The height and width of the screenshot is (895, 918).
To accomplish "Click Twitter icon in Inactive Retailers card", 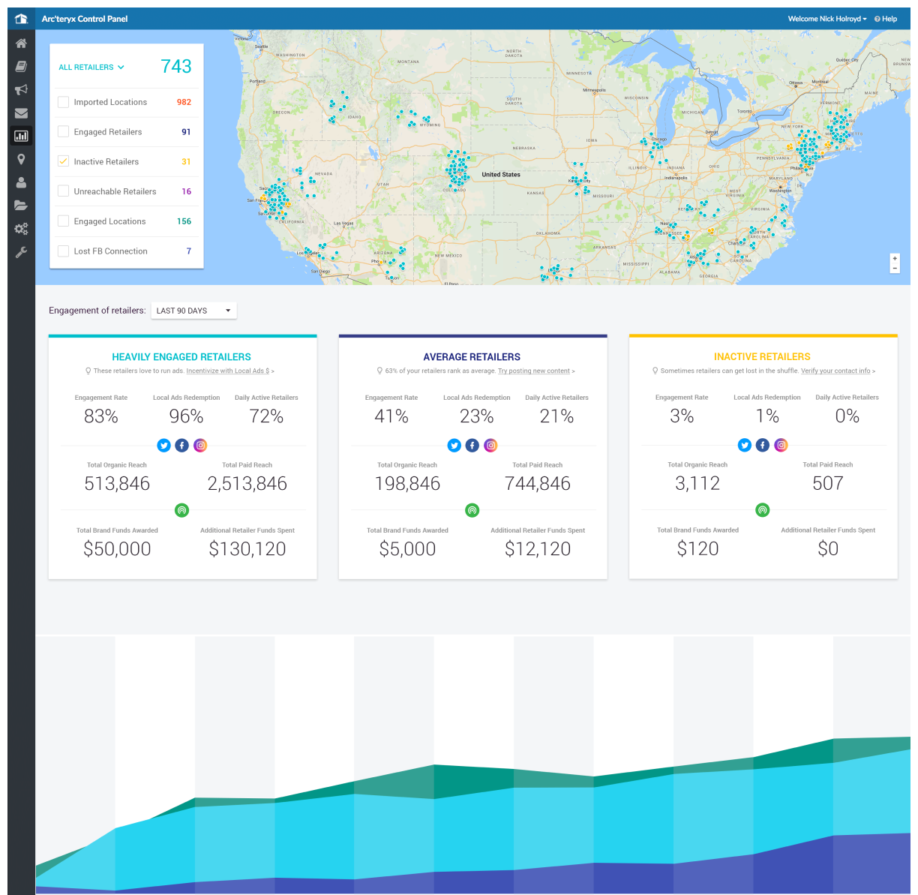I will point(744,445).
